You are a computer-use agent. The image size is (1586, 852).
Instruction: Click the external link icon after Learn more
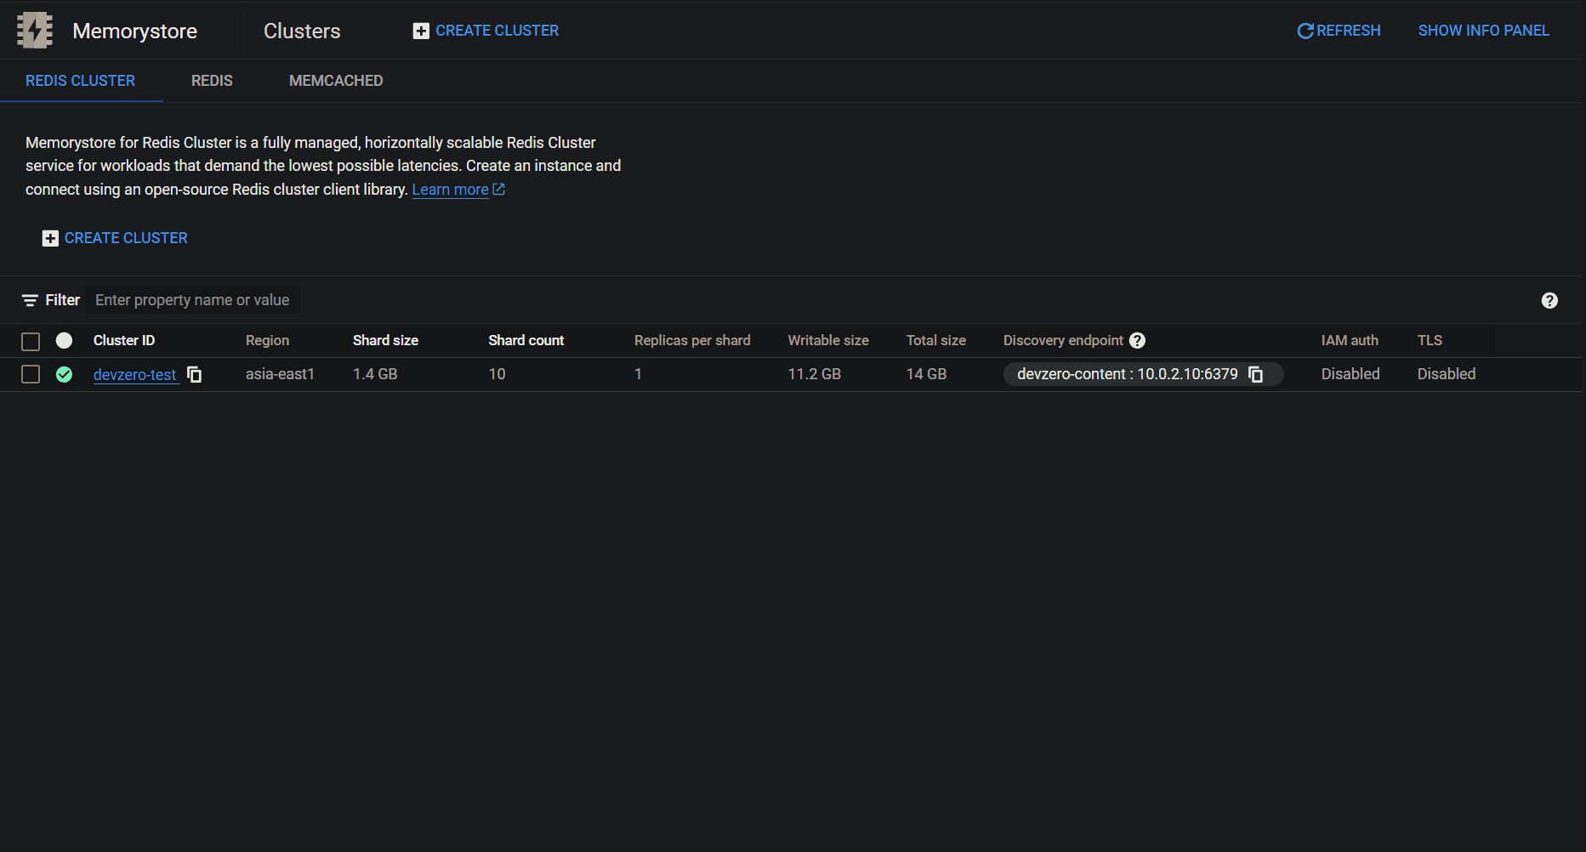pos(499,189)
